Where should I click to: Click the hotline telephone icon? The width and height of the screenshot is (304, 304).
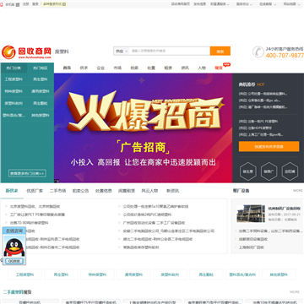(258, 52)
